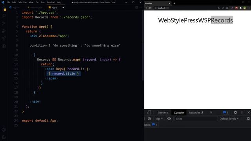This screenshot has height=141, width=251.
Task: Open the Run menu in VS Code
Action: (42, 2)
